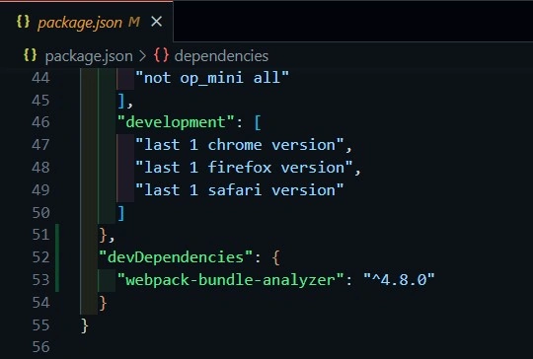Click the "last 1 safari version" string
This screenshot has width=533, height=359.
239,190
